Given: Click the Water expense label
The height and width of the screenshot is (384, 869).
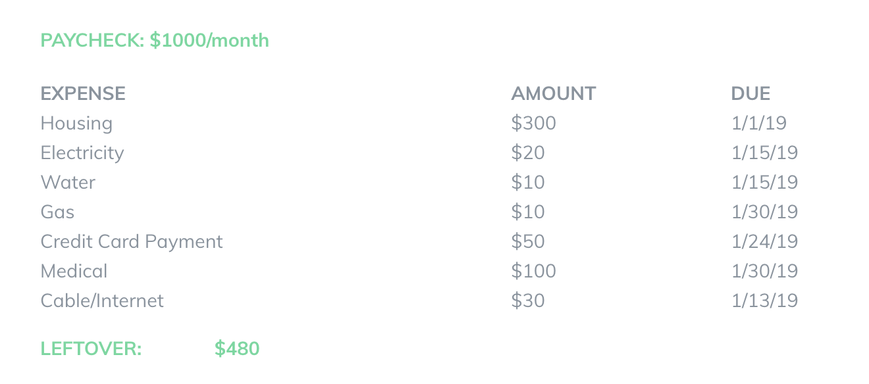Looking at the screenshot, I should 68,182.
